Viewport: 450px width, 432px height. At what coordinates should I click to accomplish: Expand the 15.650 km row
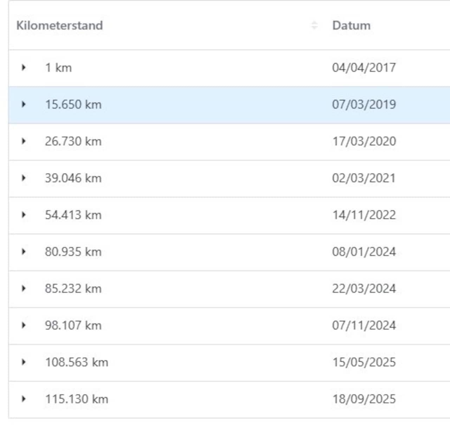point(24,104)
